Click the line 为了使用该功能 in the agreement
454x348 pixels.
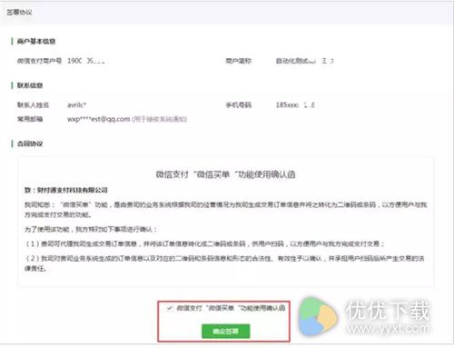91,229
